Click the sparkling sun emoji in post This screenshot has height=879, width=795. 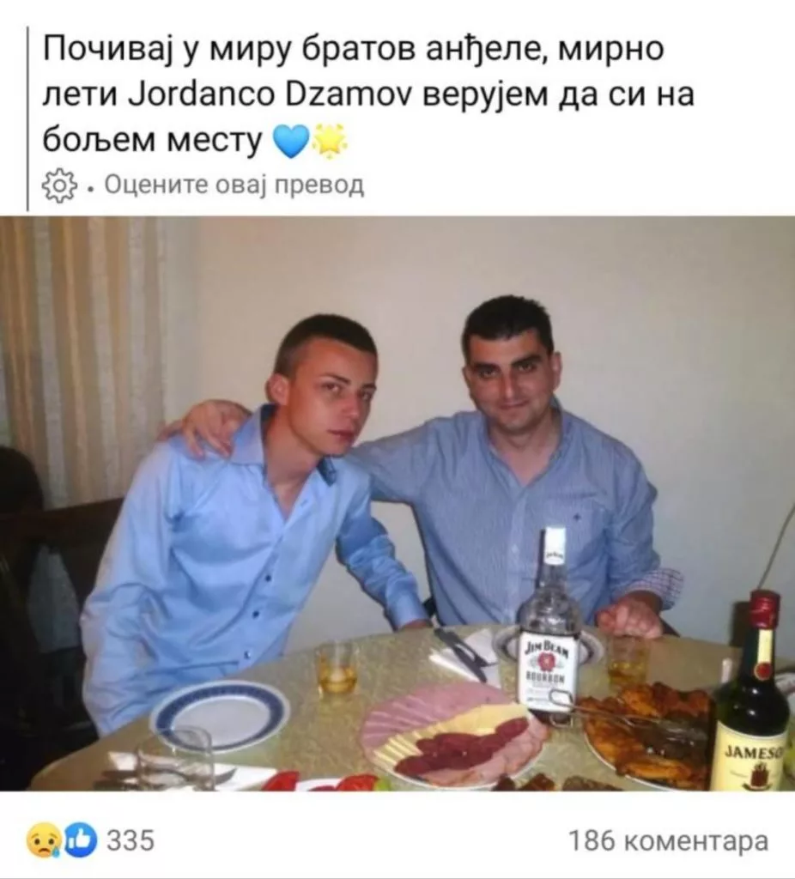tap(331, 140)
